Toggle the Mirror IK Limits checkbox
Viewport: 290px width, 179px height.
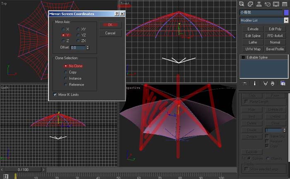tap(55, 95)
